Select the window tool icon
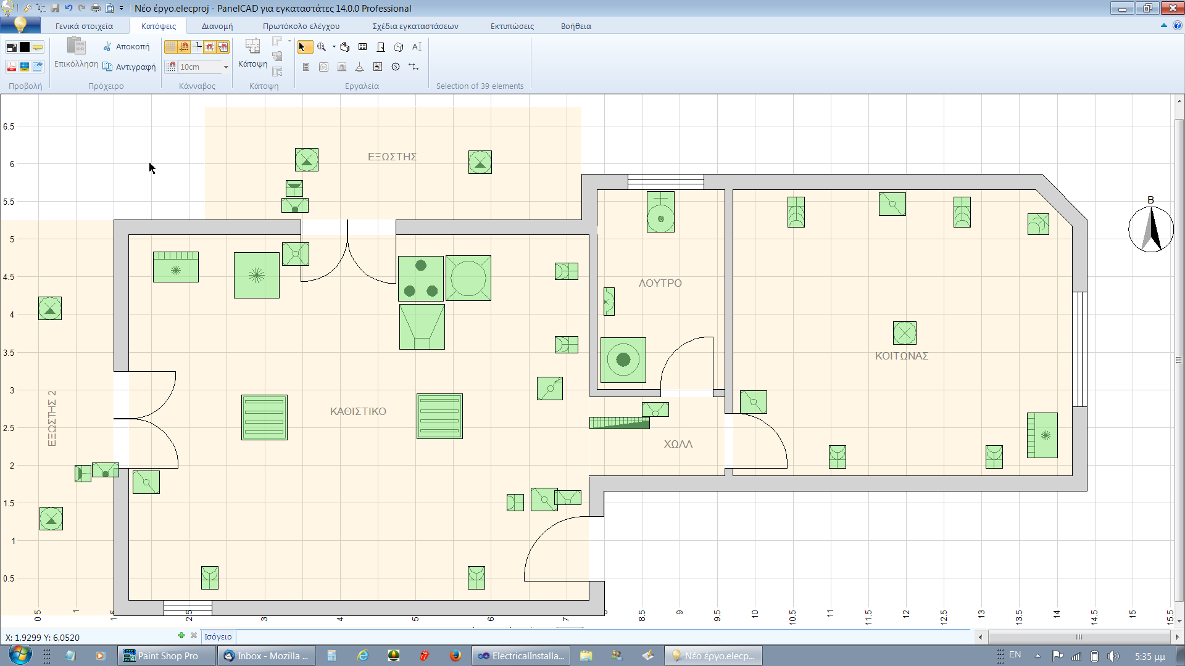This screenshot has width=1185, height=666. tap(362, 47)
